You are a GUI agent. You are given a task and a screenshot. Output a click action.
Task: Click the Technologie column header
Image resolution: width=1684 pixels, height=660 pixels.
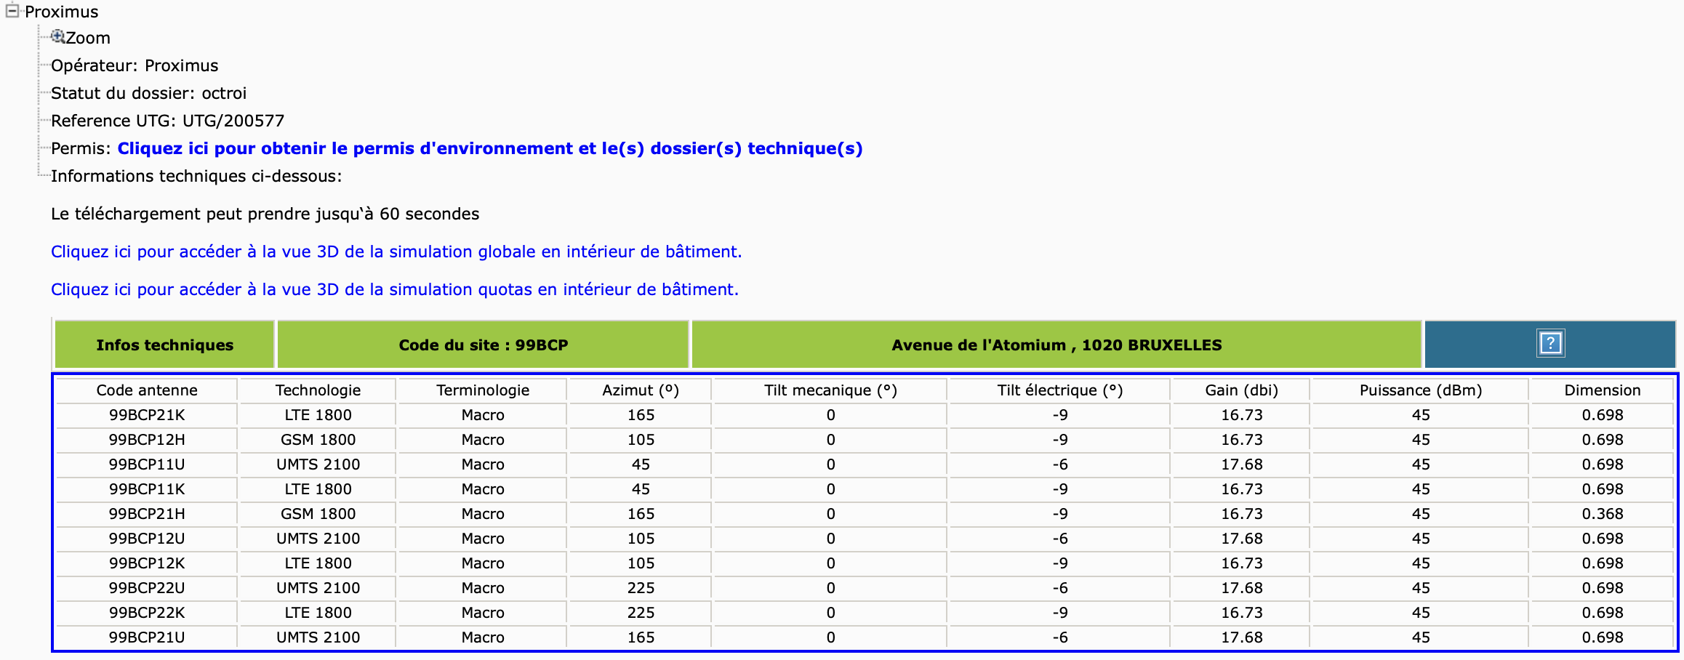318,390
